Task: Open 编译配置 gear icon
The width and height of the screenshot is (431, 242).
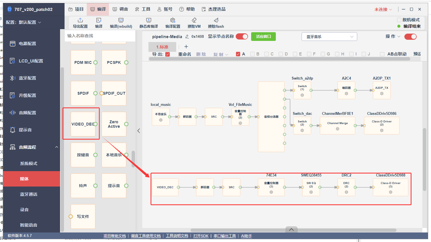Action: click(173, 20)
